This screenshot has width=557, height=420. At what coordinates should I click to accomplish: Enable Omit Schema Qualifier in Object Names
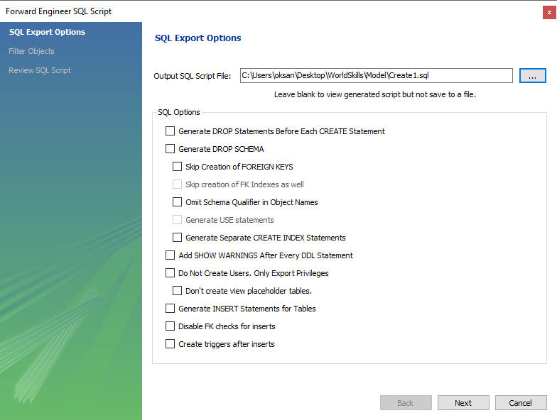tap(178, 202)
